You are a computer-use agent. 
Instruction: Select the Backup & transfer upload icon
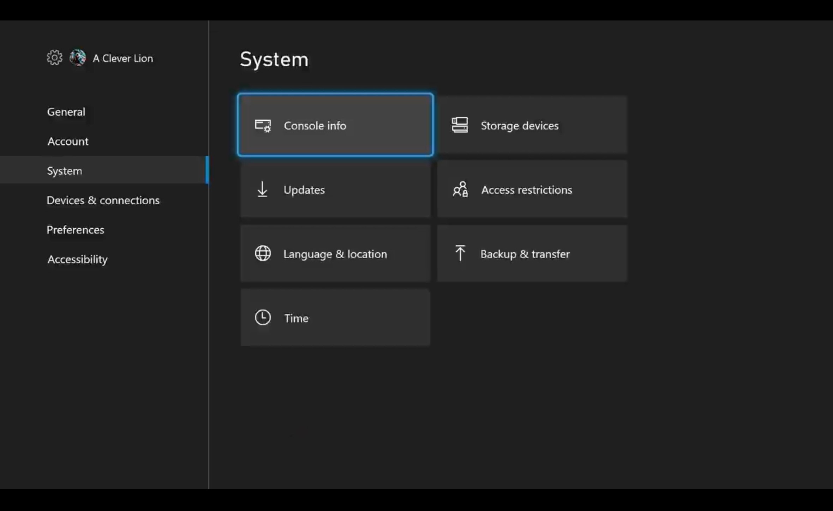460,253
